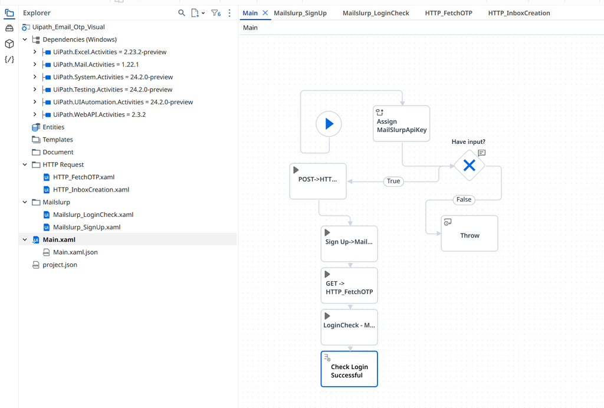Click the Mailslurp_SignUp.xaml file icon
This screenshot has height=408, width=604.
46,228
